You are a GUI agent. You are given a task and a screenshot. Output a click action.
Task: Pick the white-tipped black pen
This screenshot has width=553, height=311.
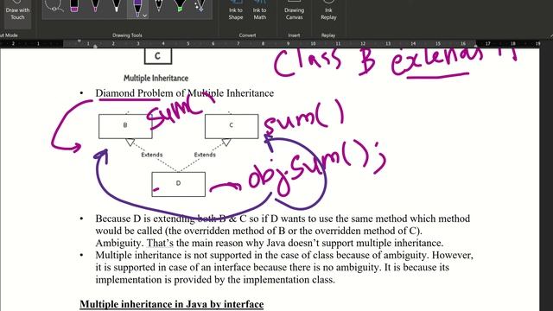coord(117,7)
